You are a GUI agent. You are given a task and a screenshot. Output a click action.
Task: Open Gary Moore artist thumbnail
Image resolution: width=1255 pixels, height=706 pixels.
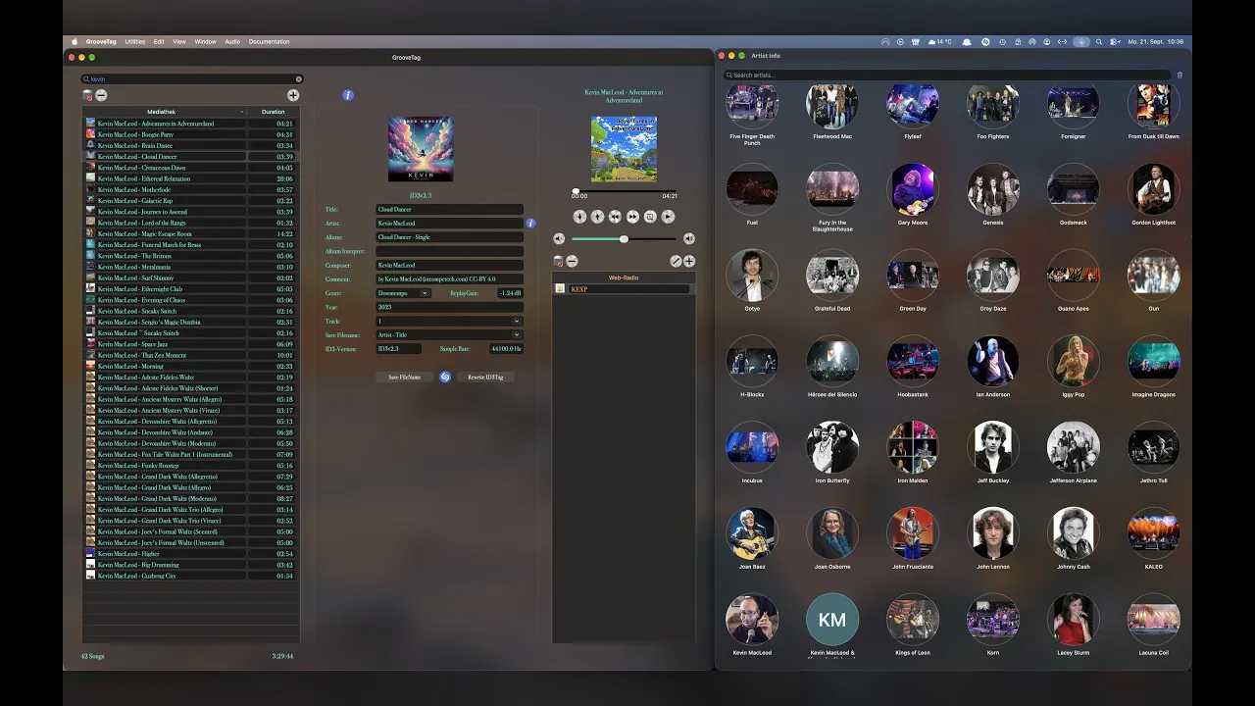tap(913, 189)
